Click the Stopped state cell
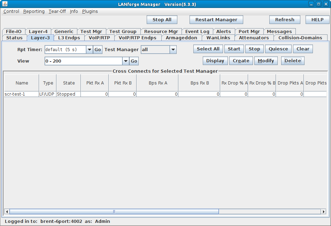This screenshot has width=331, height=226. click(69, 94)
